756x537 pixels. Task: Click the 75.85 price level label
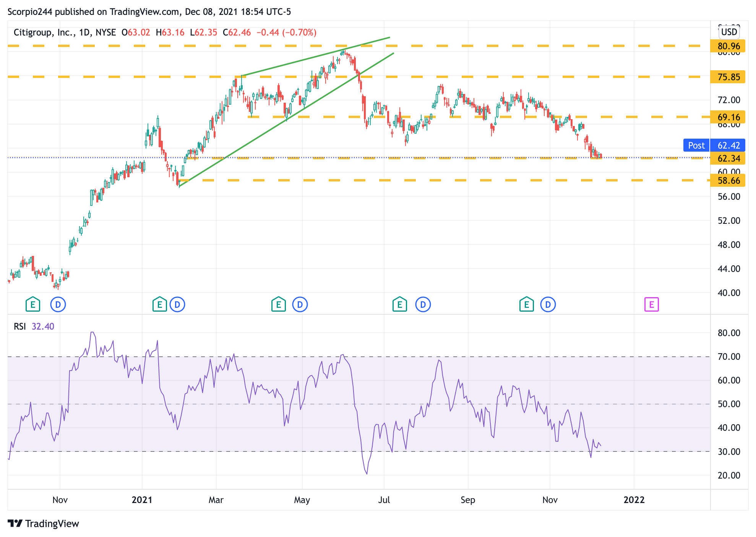coord(728,77)
